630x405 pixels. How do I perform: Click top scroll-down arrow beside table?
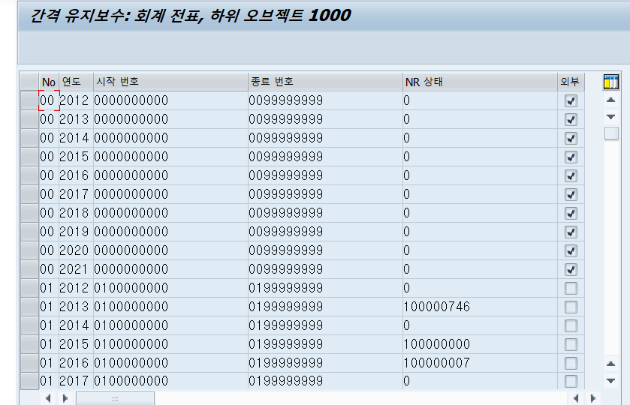coord(610,117)
